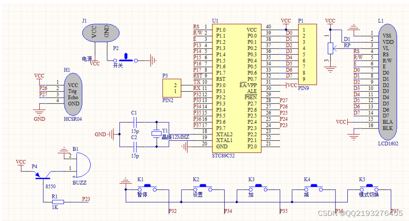Select the 1K resistor value

[55, 207]
